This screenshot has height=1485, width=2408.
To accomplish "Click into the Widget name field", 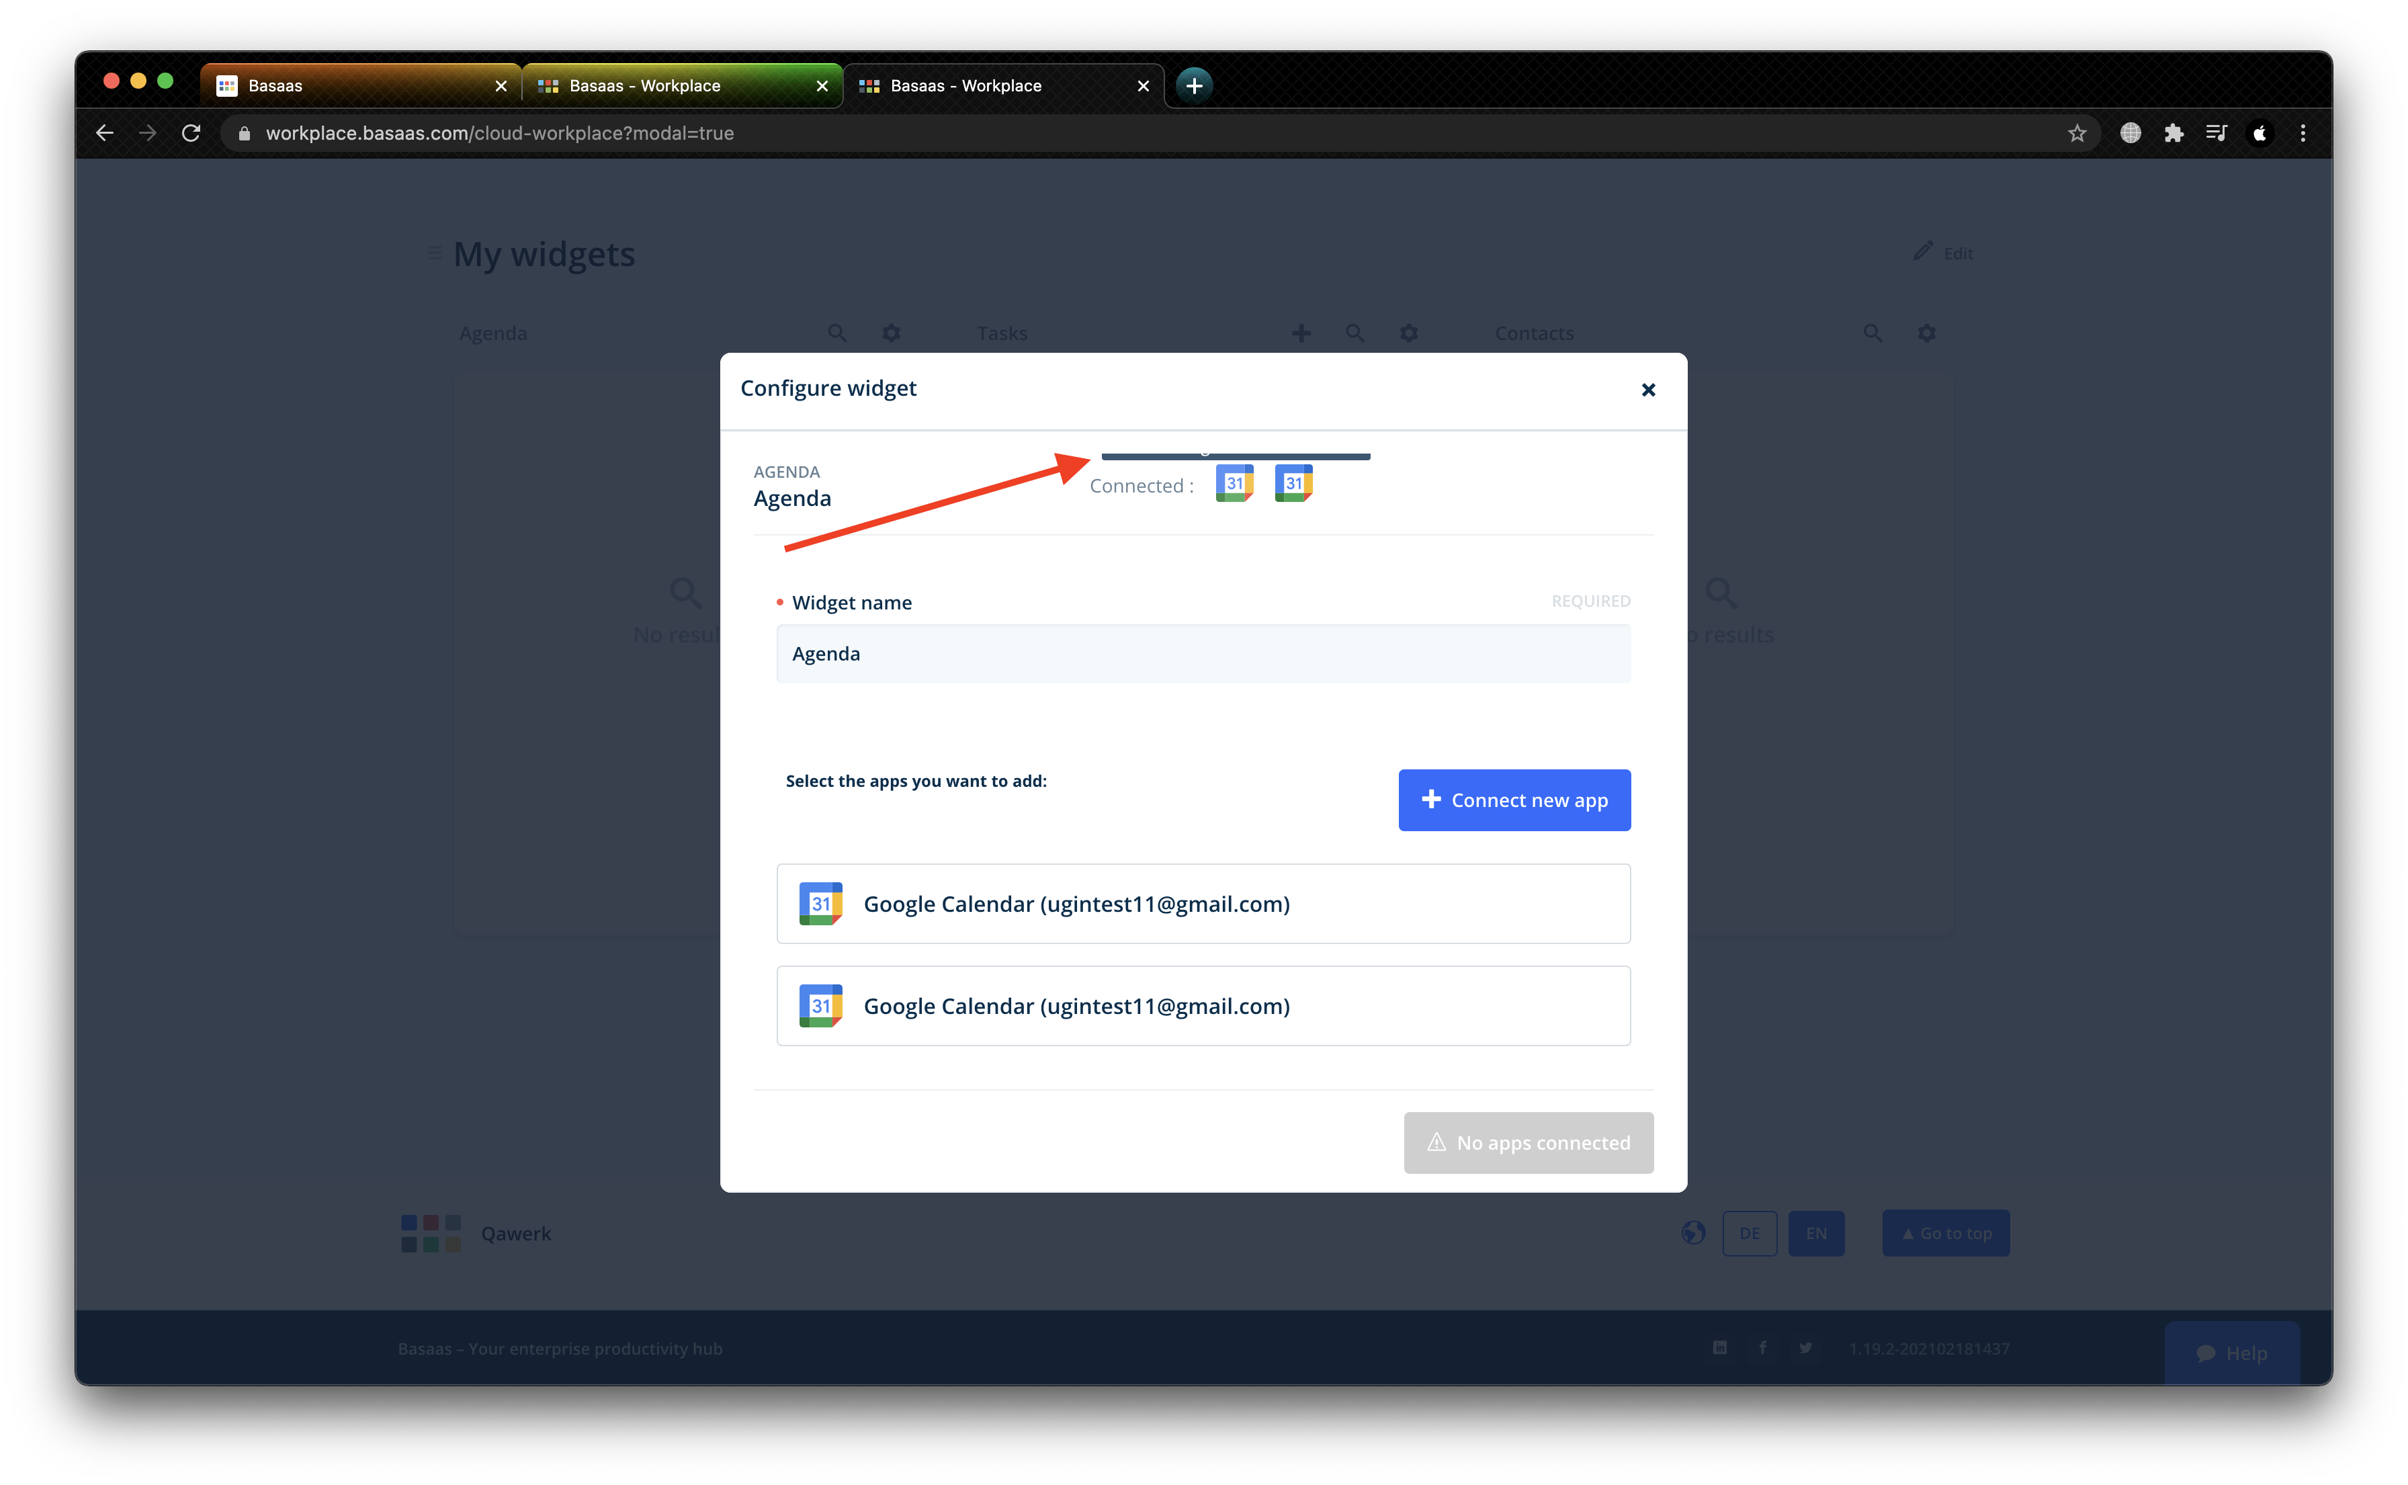I will 1203,653.
